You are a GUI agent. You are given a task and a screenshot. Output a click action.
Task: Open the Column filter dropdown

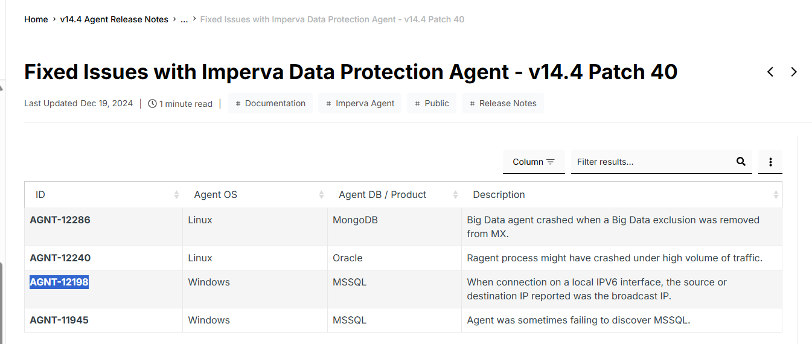534,162
